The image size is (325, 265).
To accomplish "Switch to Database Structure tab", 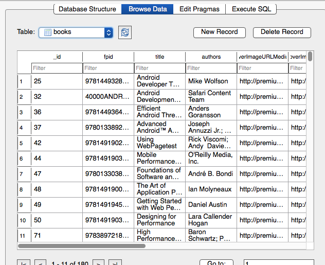I will 87,9.
